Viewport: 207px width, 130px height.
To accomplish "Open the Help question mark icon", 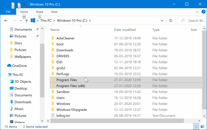I will click(203, 12).
